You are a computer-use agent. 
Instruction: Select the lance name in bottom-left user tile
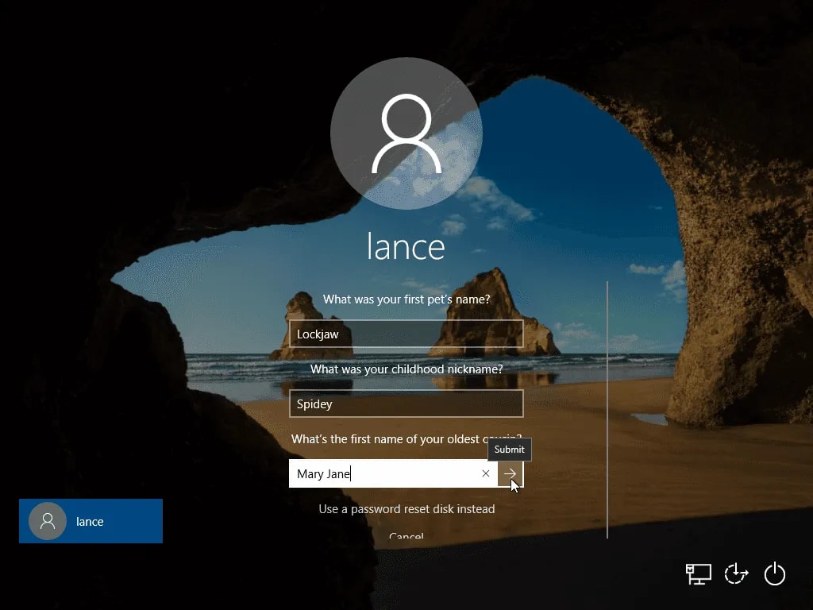[90, 522]
